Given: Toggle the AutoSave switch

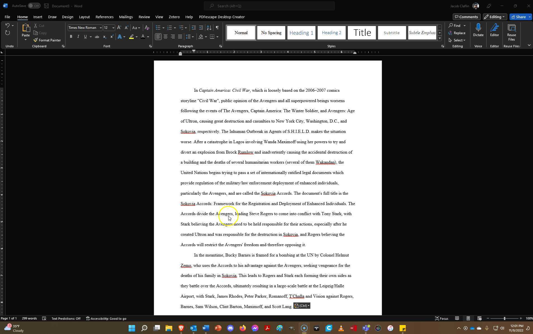Looking at the screenshot, I should pyautogui.click(x=34, y=6).
